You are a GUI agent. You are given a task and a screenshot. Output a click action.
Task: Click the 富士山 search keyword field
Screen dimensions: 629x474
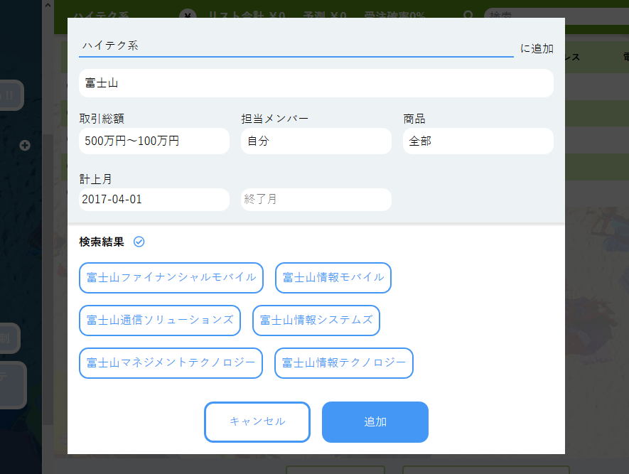click(x=316, y=83)
